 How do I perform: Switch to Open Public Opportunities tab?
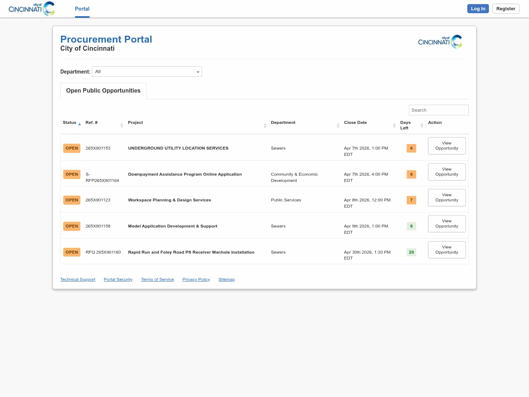click(103, 91)
